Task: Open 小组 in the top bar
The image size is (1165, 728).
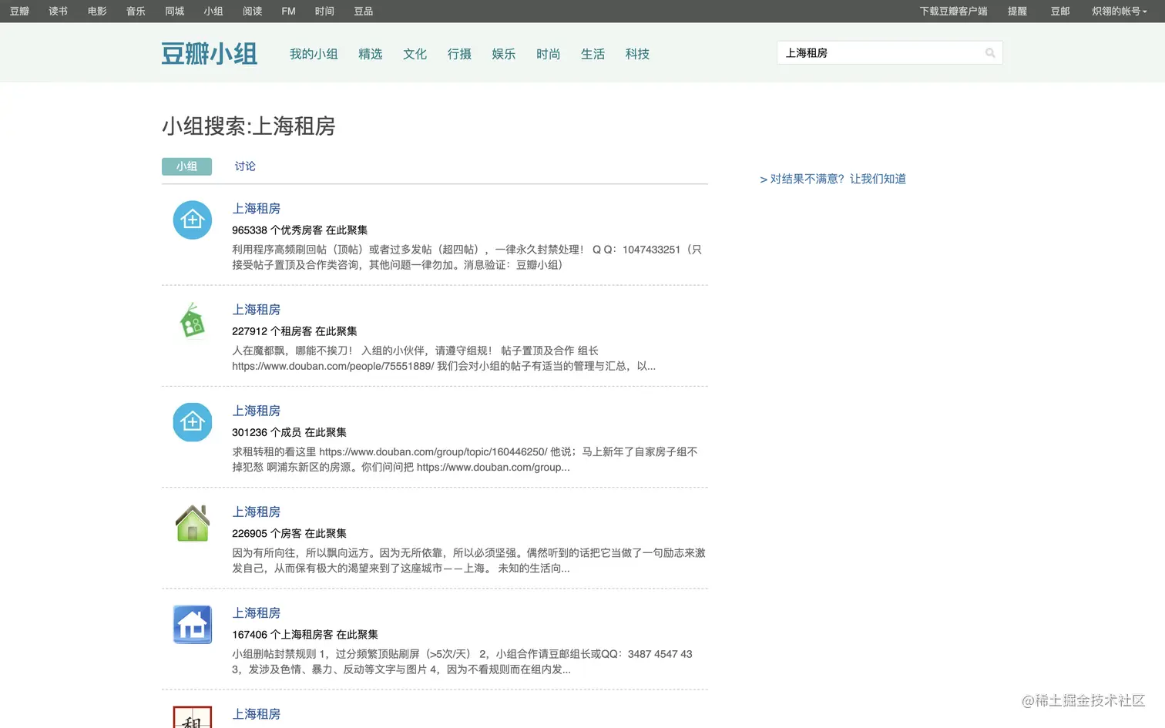Action: [213, 11]
